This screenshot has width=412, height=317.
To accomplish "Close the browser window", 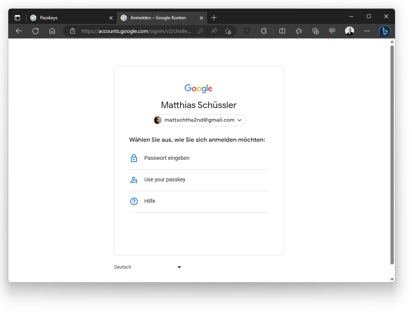I will [386, 16].
